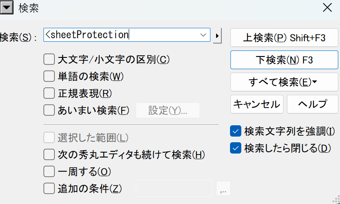Click the dialog system menu icon beside 検索 title

point(8,7)
